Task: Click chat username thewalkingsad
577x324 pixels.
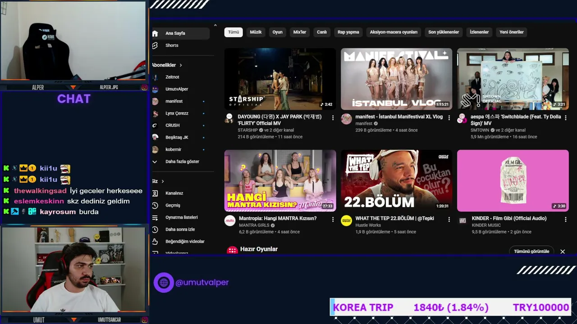Action: tap(40, 191)
